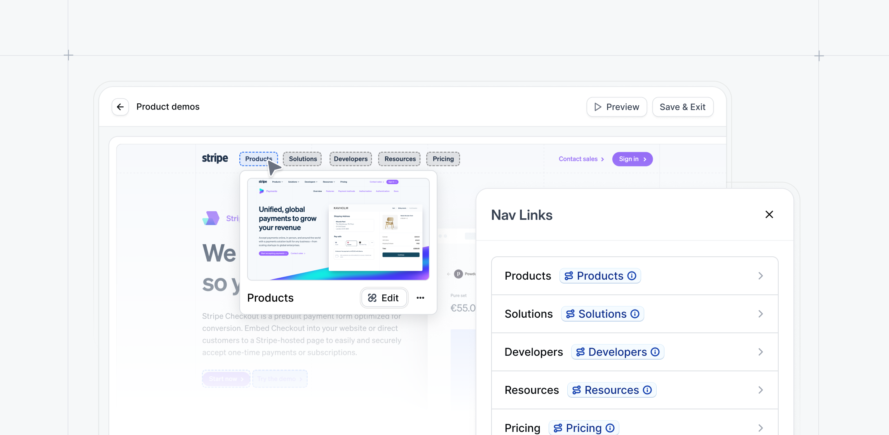Close the Nav Links panel
Image resolution: width=889 pixels, height=435 pixels.
click(769, 214)
